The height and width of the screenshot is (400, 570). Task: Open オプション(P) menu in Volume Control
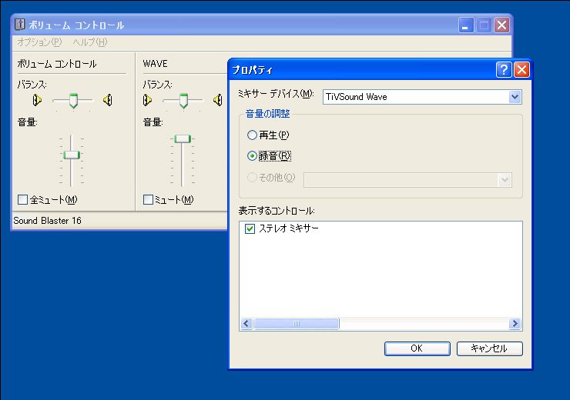pyautogui.click(x=39, y=42)
